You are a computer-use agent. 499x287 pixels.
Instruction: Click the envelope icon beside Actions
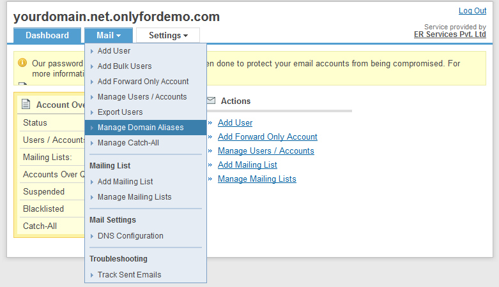[211, 101]
